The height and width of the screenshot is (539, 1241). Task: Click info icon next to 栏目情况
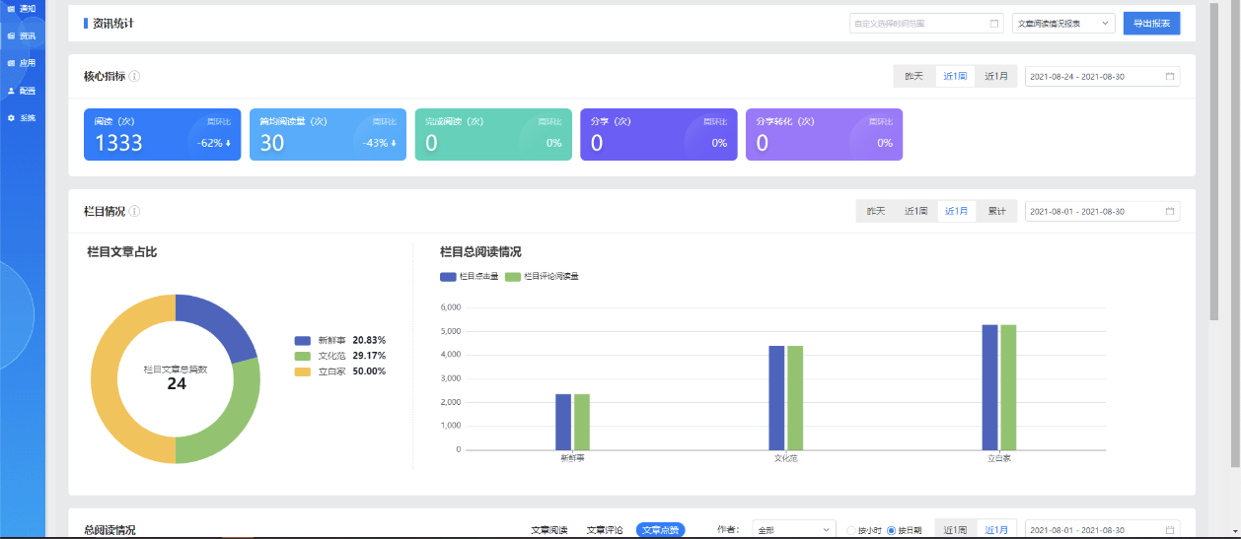[x=134, y=211]
